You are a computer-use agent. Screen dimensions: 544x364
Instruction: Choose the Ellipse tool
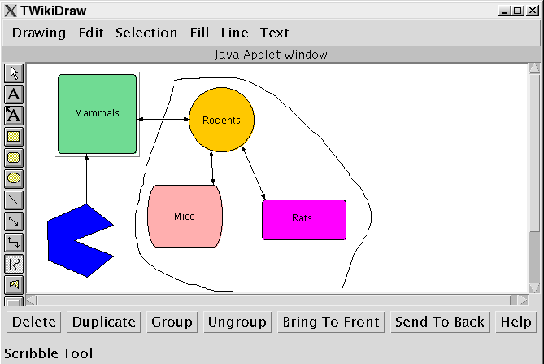point(14,179)
